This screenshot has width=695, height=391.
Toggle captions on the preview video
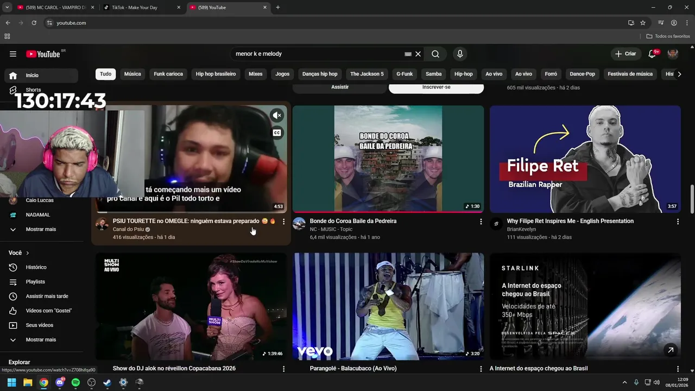click(x=277, y=133)
